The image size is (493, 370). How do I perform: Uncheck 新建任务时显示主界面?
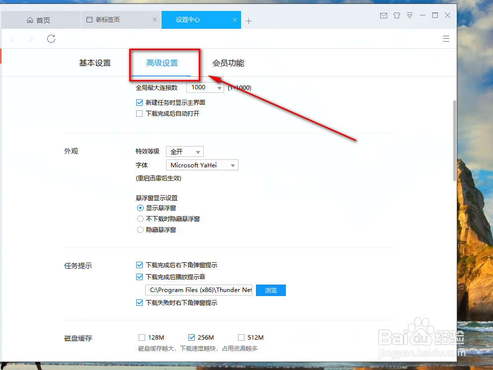(x=140, y=102)
